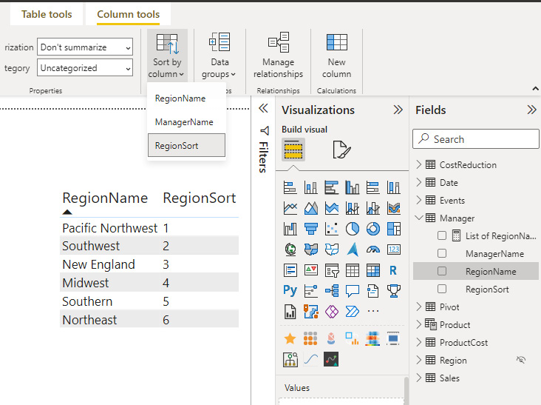
Task: Select the pie chart visual
Action: [352, 229]
